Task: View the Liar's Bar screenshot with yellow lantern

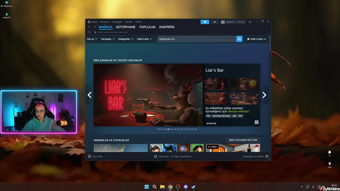Action: (x=244, y=84)
